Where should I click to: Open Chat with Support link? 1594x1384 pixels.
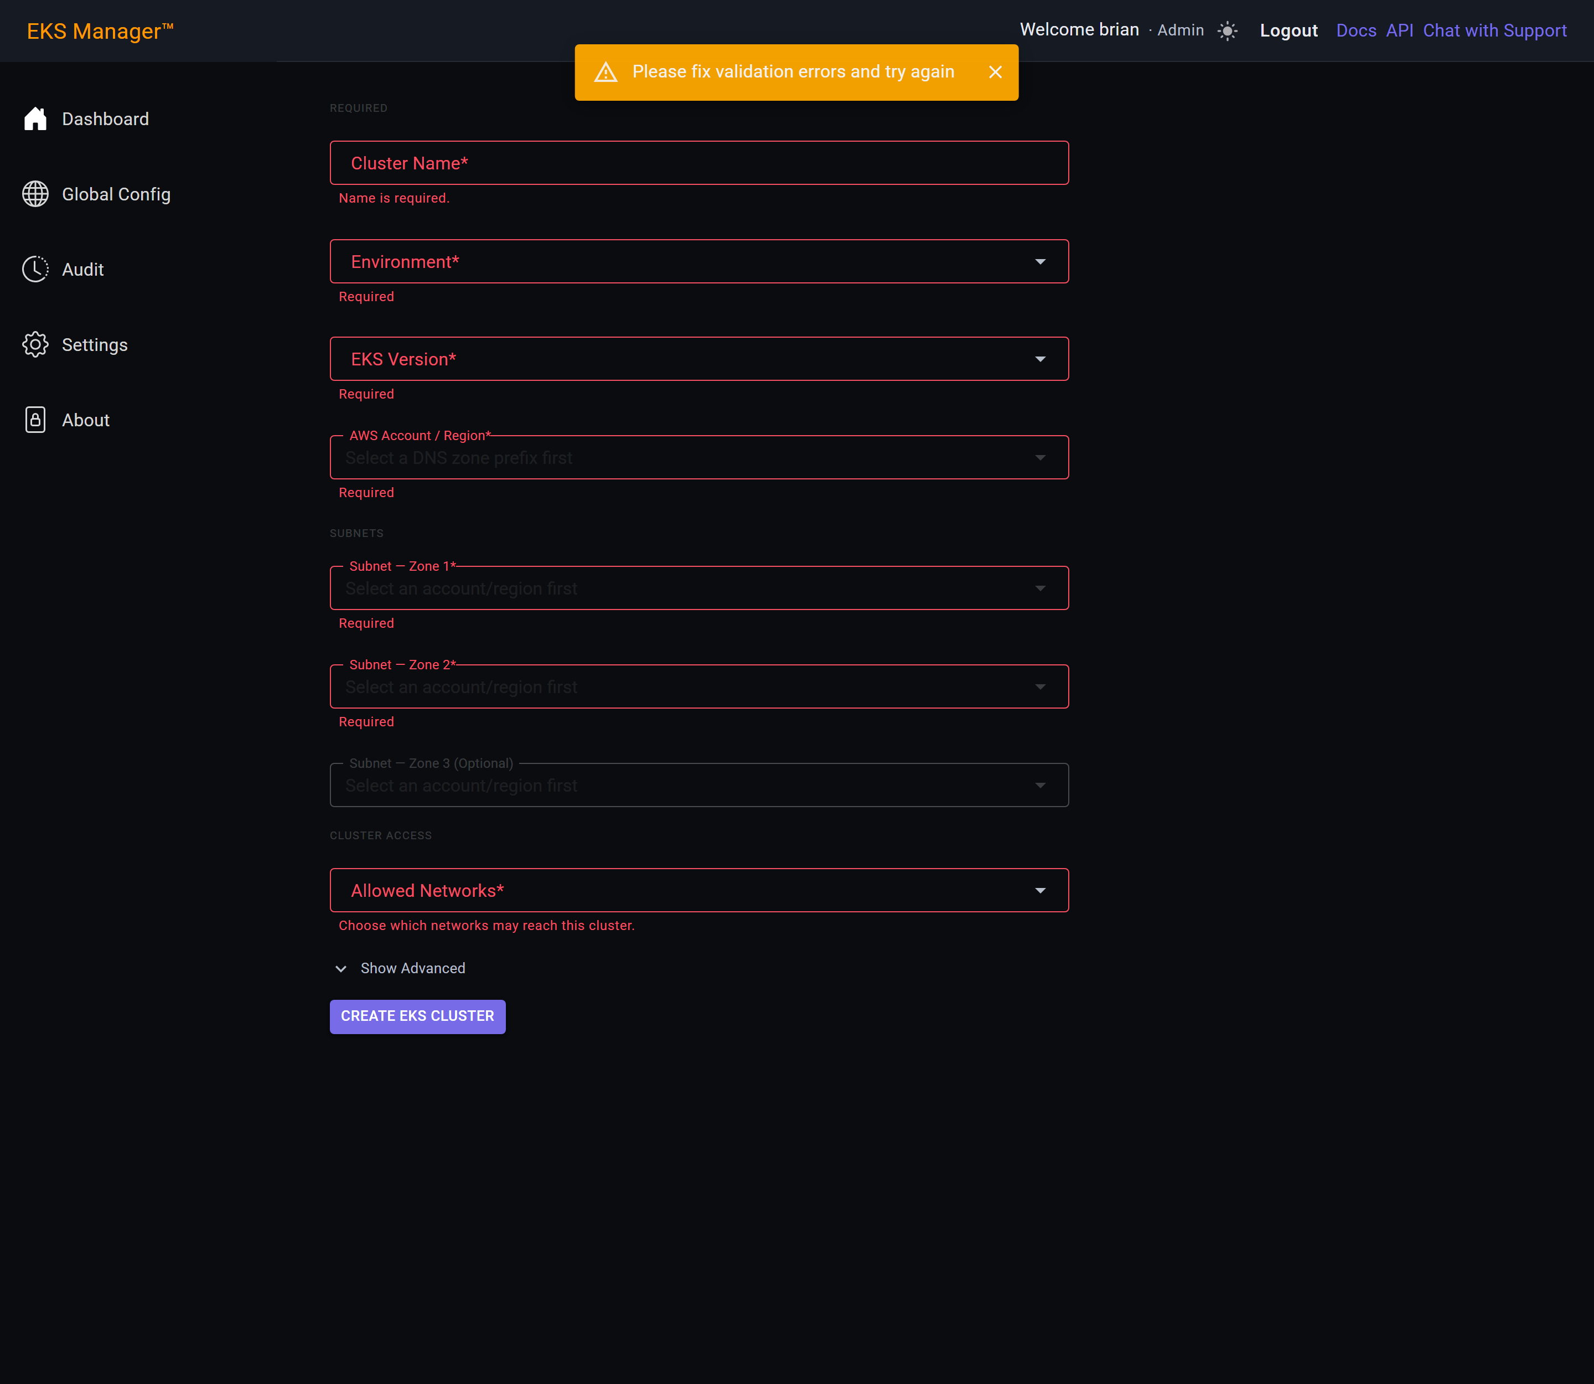pos(1494,31)
